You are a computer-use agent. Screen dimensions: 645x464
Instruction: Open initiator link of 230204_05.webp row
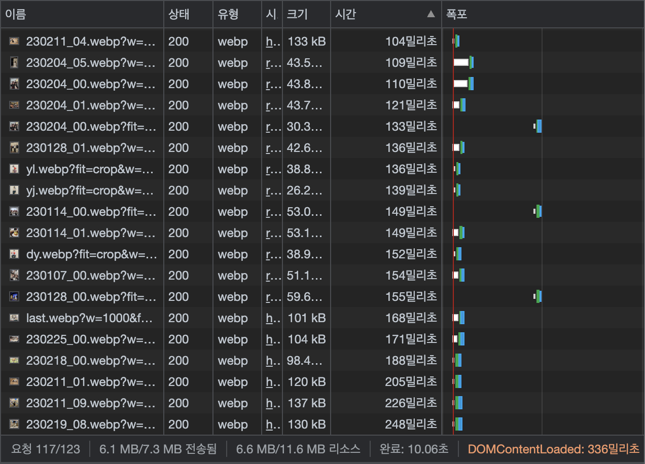tap(273, 63)
